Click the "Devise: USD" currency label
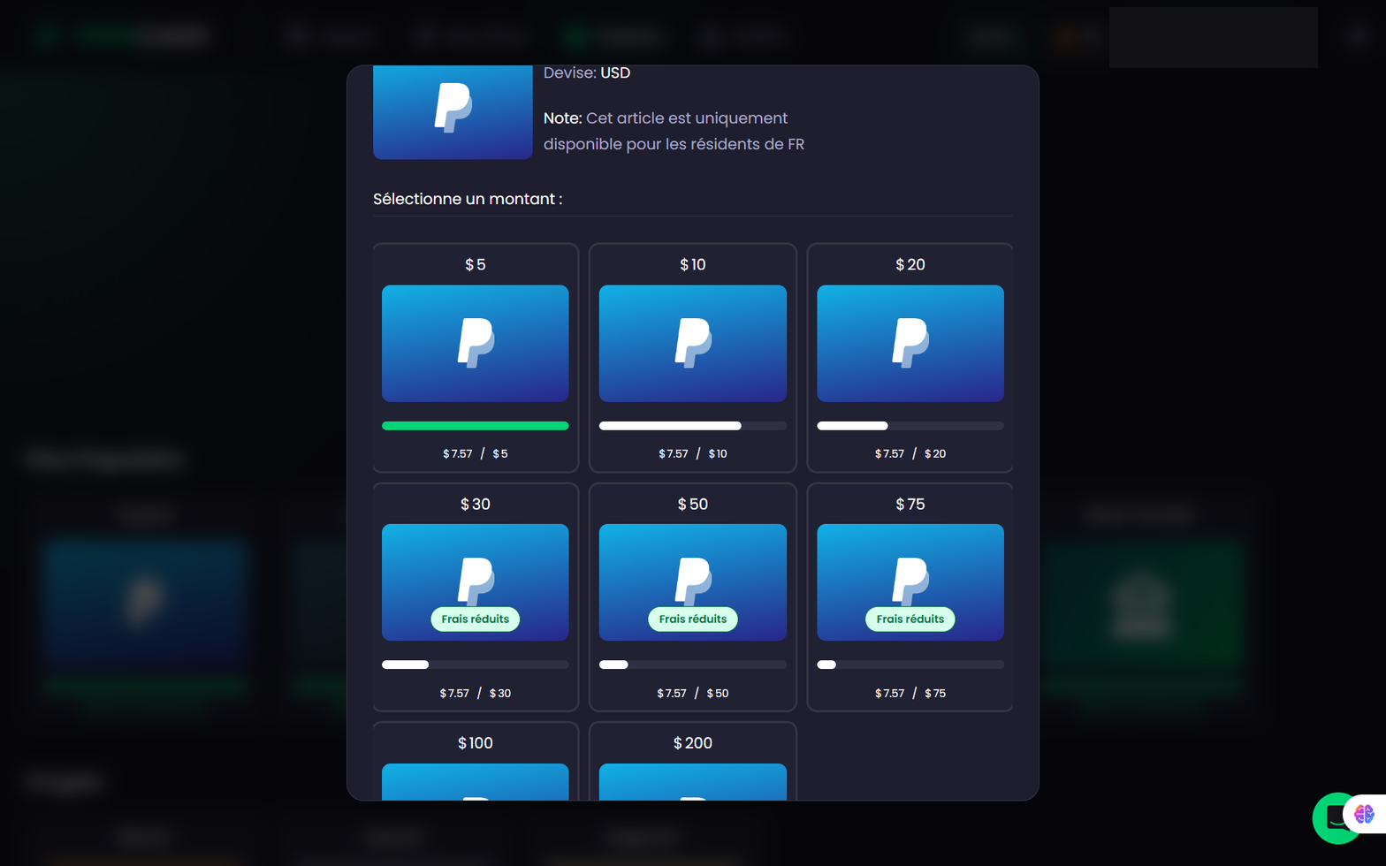The width and height of the screenshot is (1386, 866). point(587,72)
